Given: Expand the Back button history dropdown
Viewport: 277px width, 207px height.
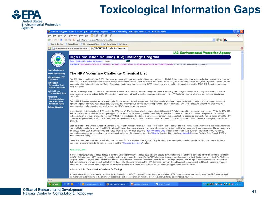Looking at the screenshot, I should (x=52, y=40).
